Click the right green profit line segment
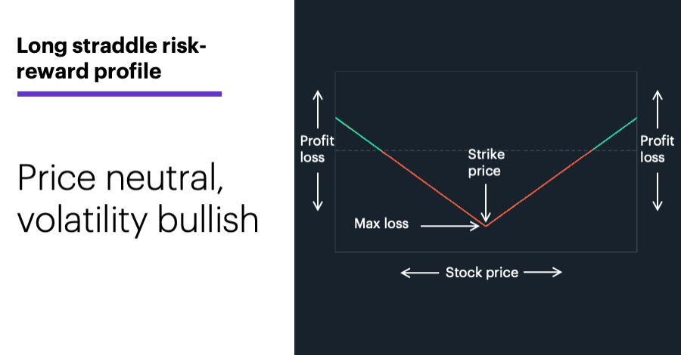 [614, 134]
